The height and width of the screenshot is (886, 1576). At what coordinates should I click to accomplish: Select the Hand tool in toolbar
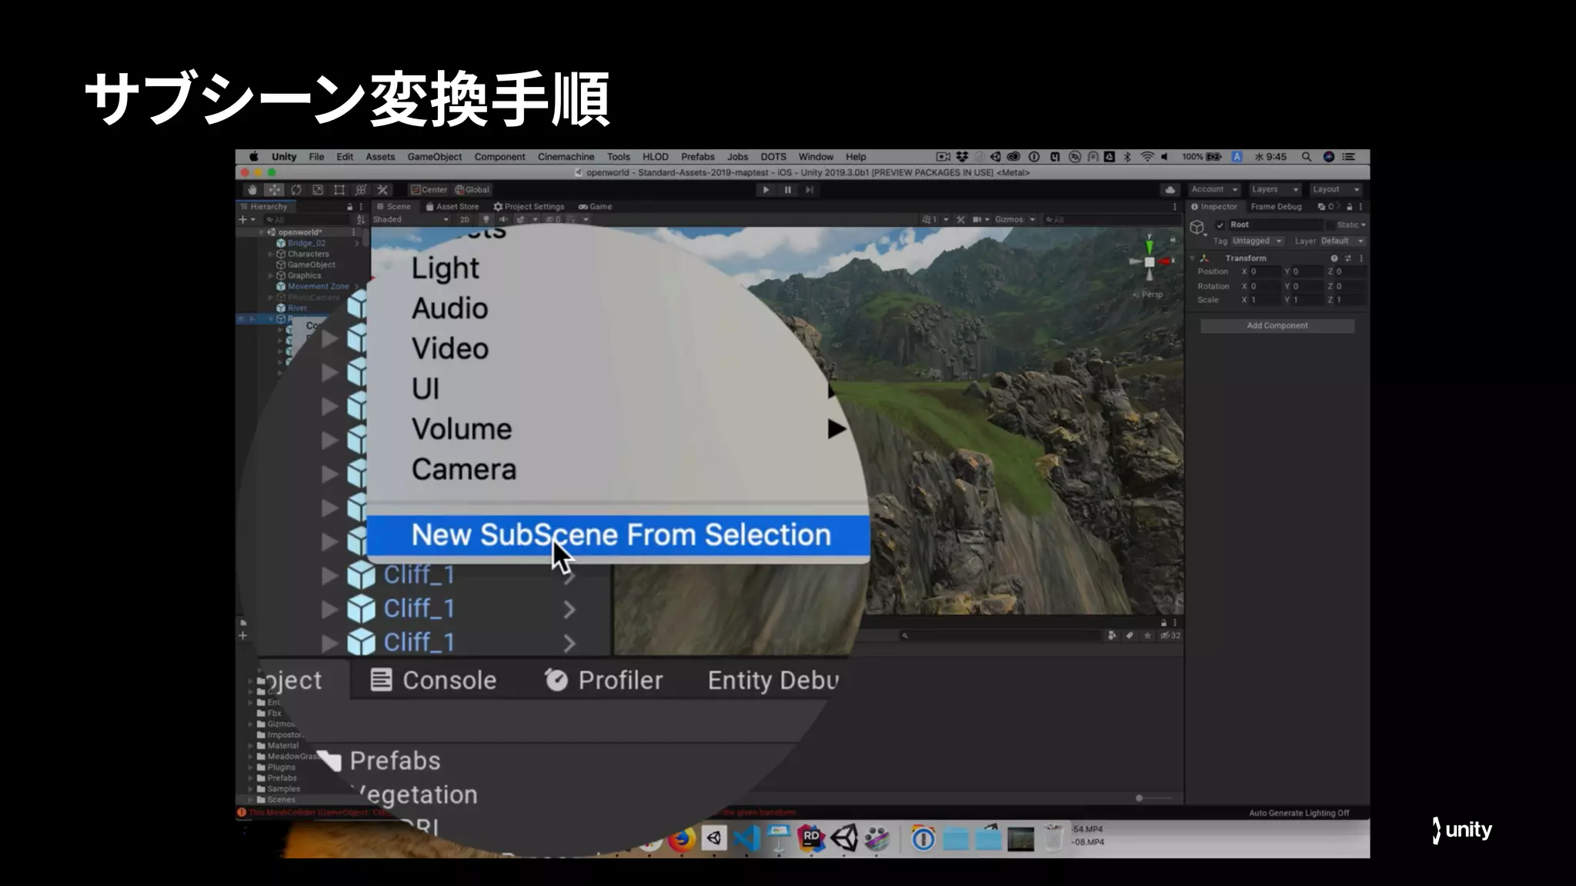[252, 190]
